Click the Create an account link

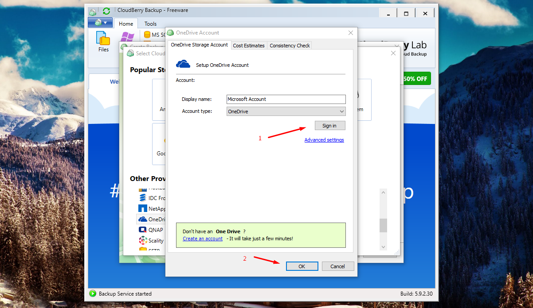click(203, 239)
